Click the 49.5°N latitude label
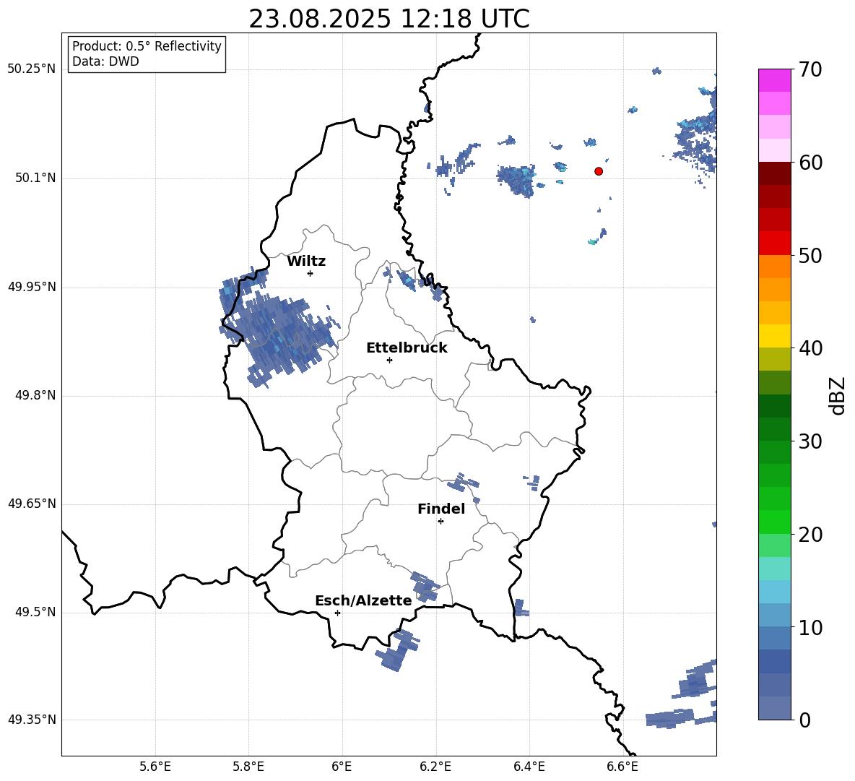855x781 pixels. [x=35, y=612]
